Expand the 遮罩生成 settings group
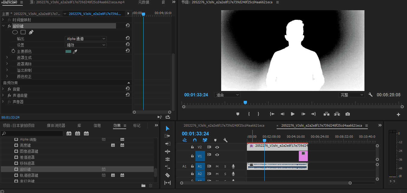 pos(7,58)
